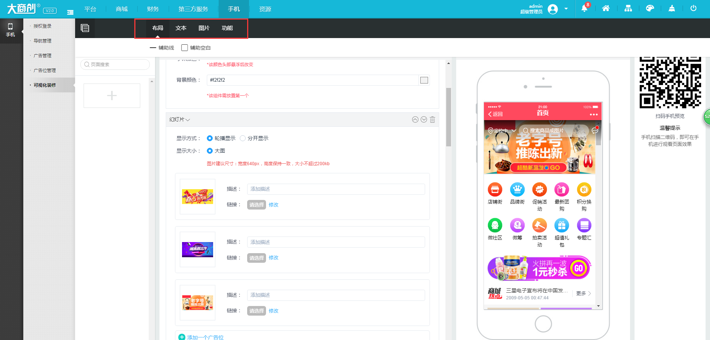Select 分开显示 radio option
Image resolution: width=710 pixels, height=340 pixels.
[x=243, y=138]
